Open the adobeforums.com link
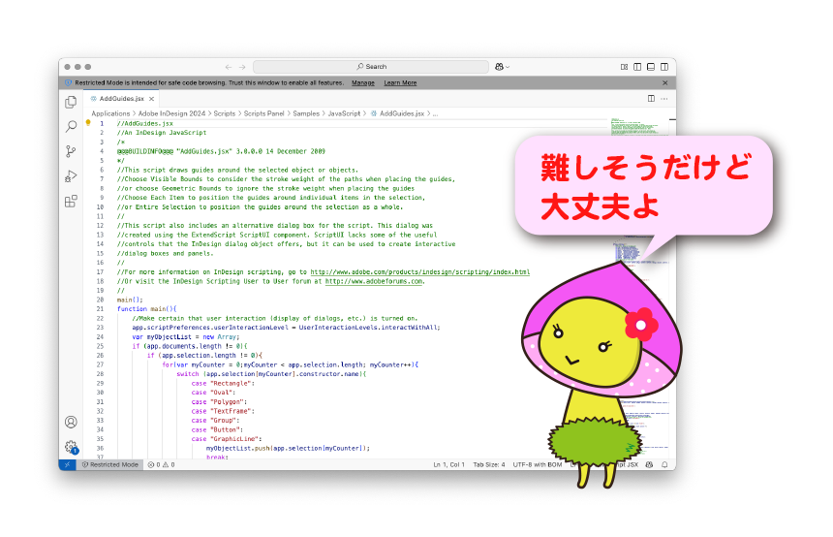Image resolution: width=833 pixels, height=537 pixels. coord(374,281)
